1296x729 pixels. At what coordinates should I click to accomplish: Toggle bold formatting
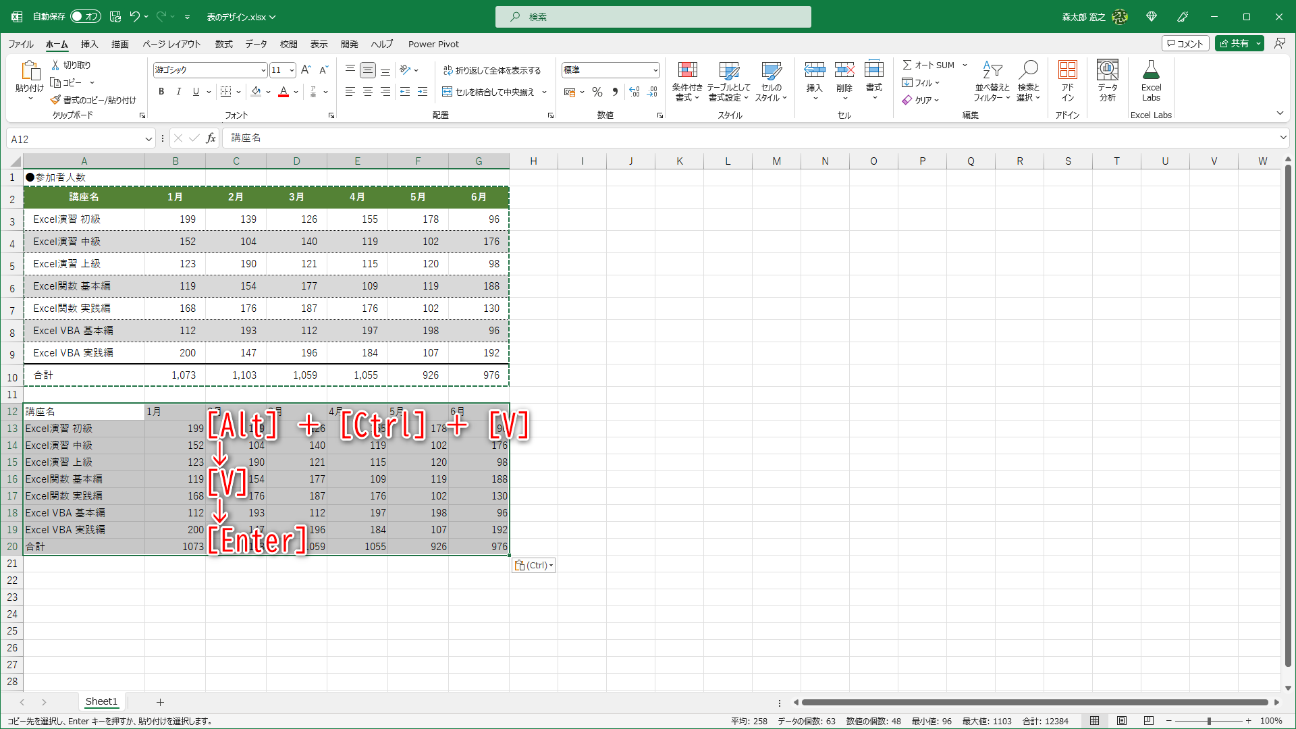pos(161,92)
